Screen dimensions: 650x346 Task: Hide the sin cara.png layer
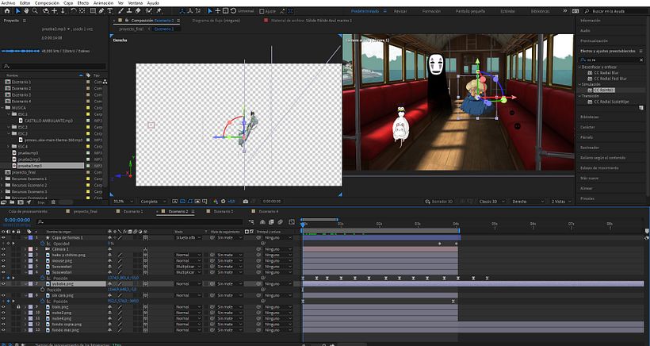[3, 295]
